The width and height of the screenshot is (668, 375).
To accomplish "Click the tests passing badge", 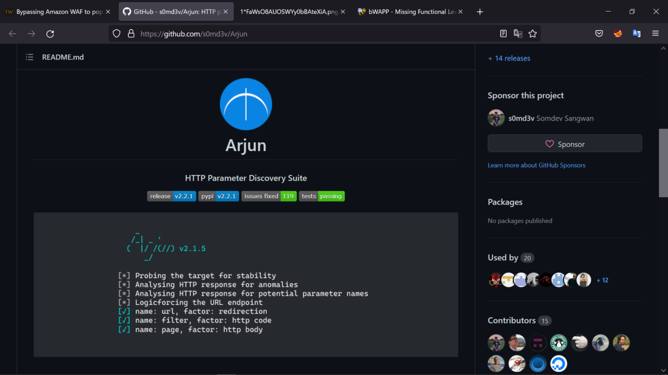I will (322, 196).
